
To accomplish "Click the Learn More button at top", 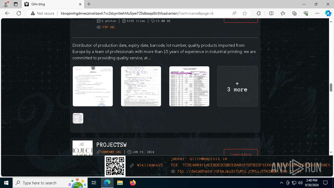I will pos(241,20).
